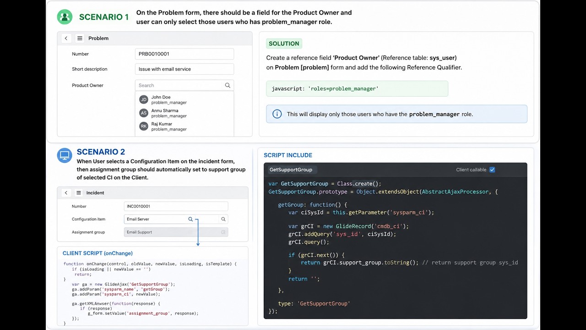586x330 pixels.
Task: Click CLIENT SCRIPT (onChange) heading
Action: 98,253
